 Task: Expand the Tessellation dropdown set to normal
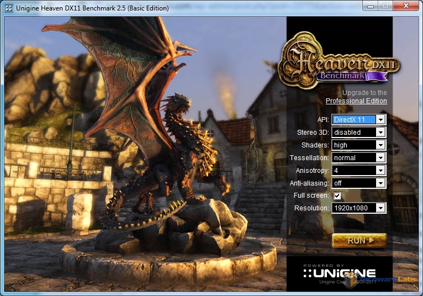359,157
